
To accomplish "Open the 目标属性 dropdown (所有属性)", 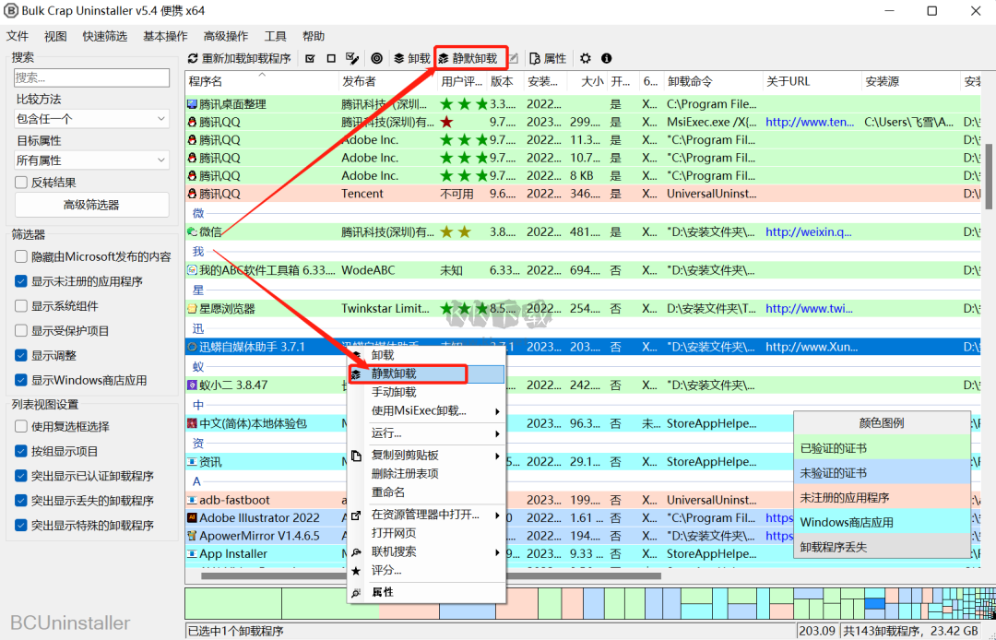I will point(91,160).
